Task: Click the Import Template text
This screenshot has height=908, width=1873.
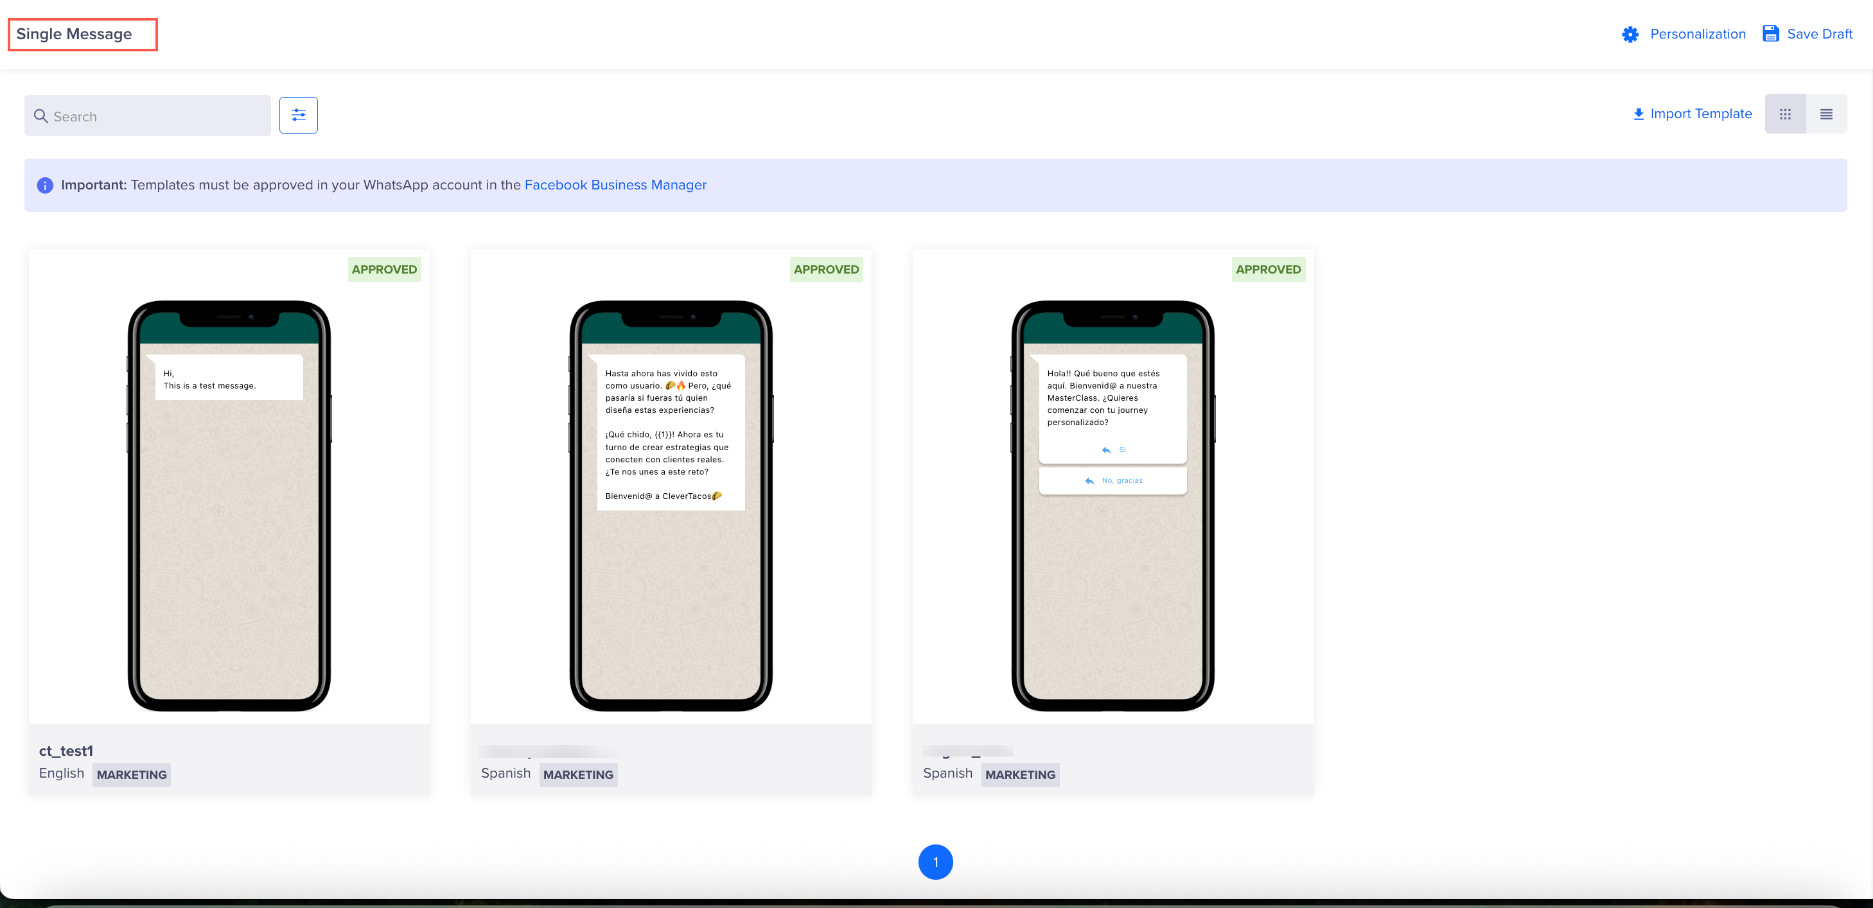Action: (1701, 114)
